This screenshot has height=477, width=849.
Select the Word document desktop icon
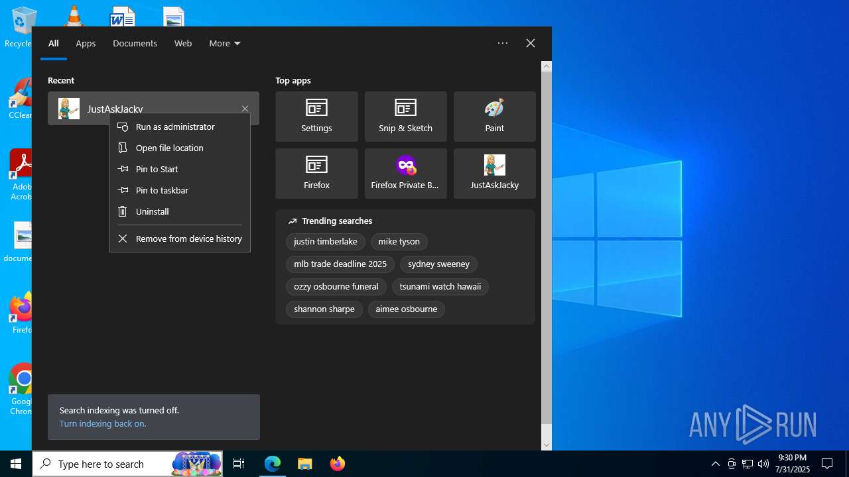pos(122,16)
